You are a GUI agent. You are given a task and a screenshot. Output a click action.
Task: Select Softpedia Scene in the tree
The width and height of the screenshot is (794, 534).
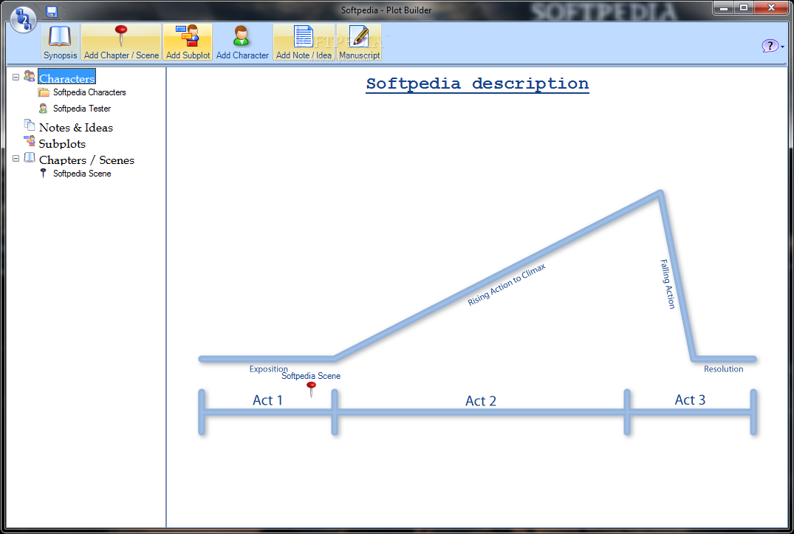pyautogui.click(x=82, y=174)
